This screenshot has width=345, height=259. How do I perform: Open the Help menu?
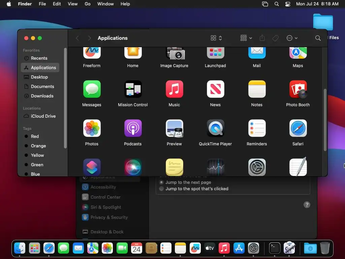125,4
